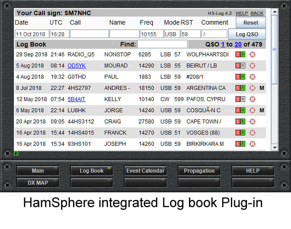Viewport: 291px width, 229px height.
Task: Open the DX MAP plug-in
Action: pos(38,182)
